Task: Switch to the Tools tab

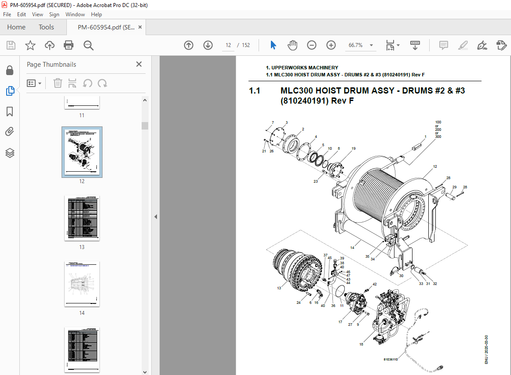Action: pos(46,27)
